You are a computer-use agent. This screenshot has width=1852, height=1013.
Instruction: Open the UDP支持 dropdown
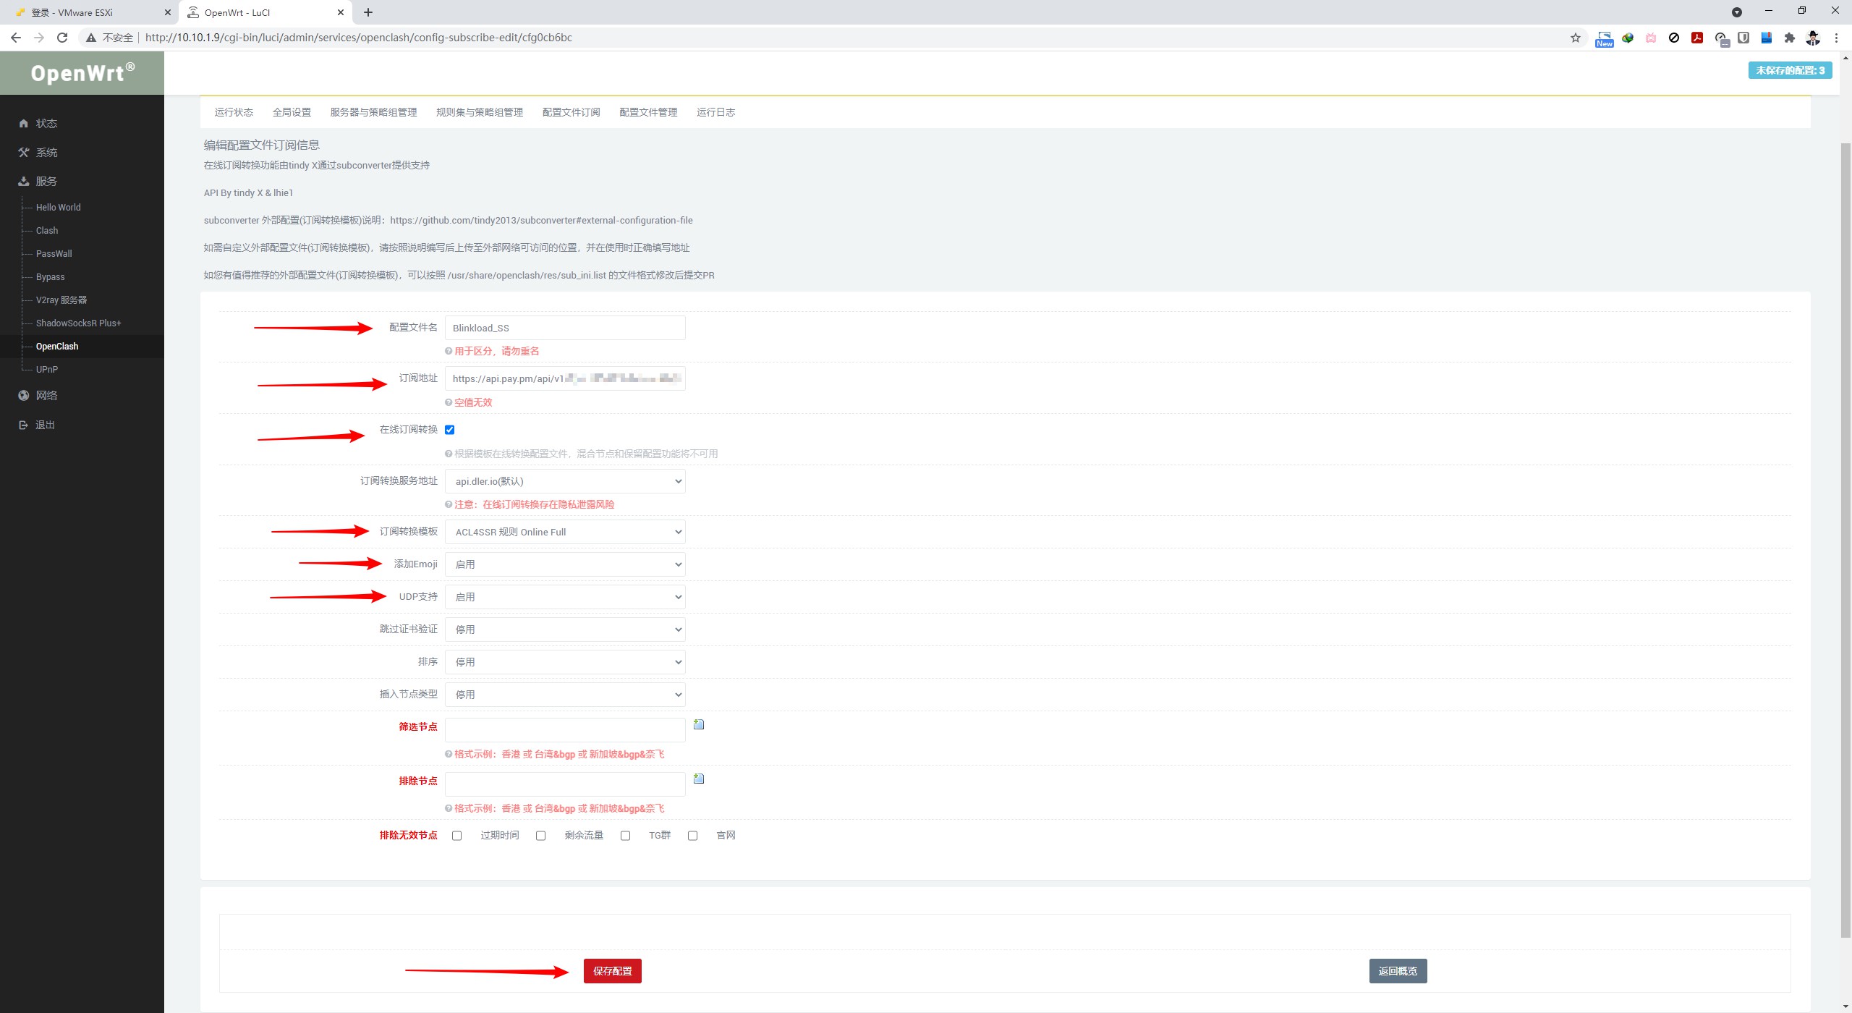tap(565, 597)
